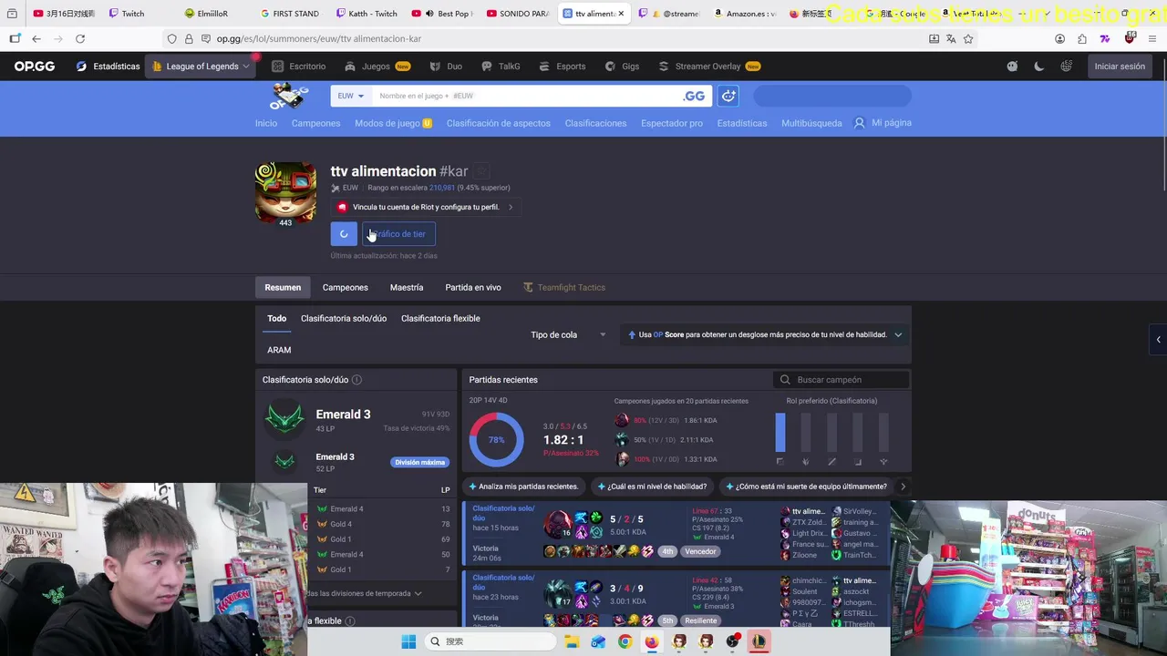Click the face emoji icon in header
This screenshot has width=1167, height=656.
[x=1012, y=67]
